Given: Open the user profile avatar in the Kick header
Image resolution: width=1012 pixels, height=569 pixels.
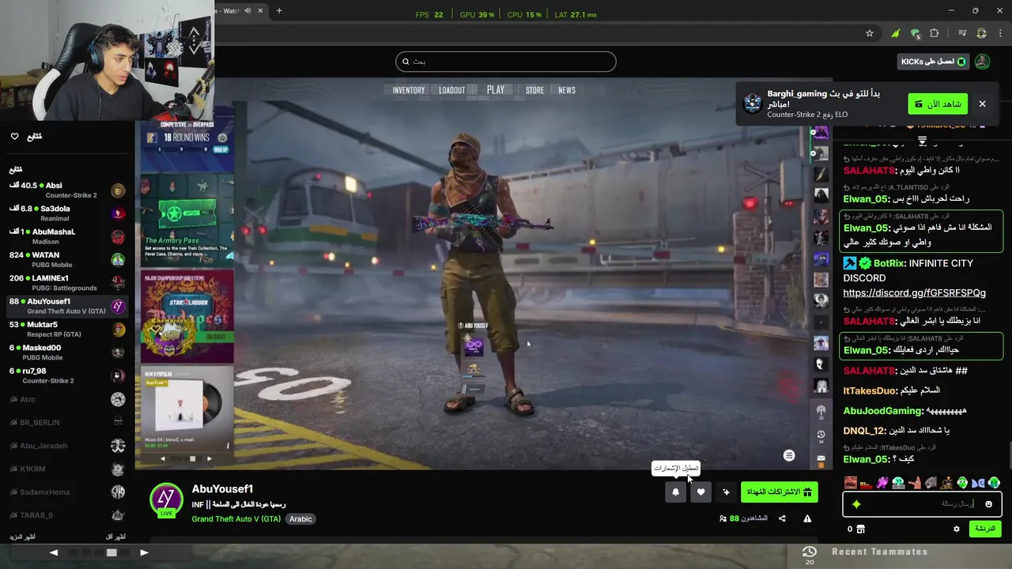Looking at the screenshot, I should click(x=983, y=62).
